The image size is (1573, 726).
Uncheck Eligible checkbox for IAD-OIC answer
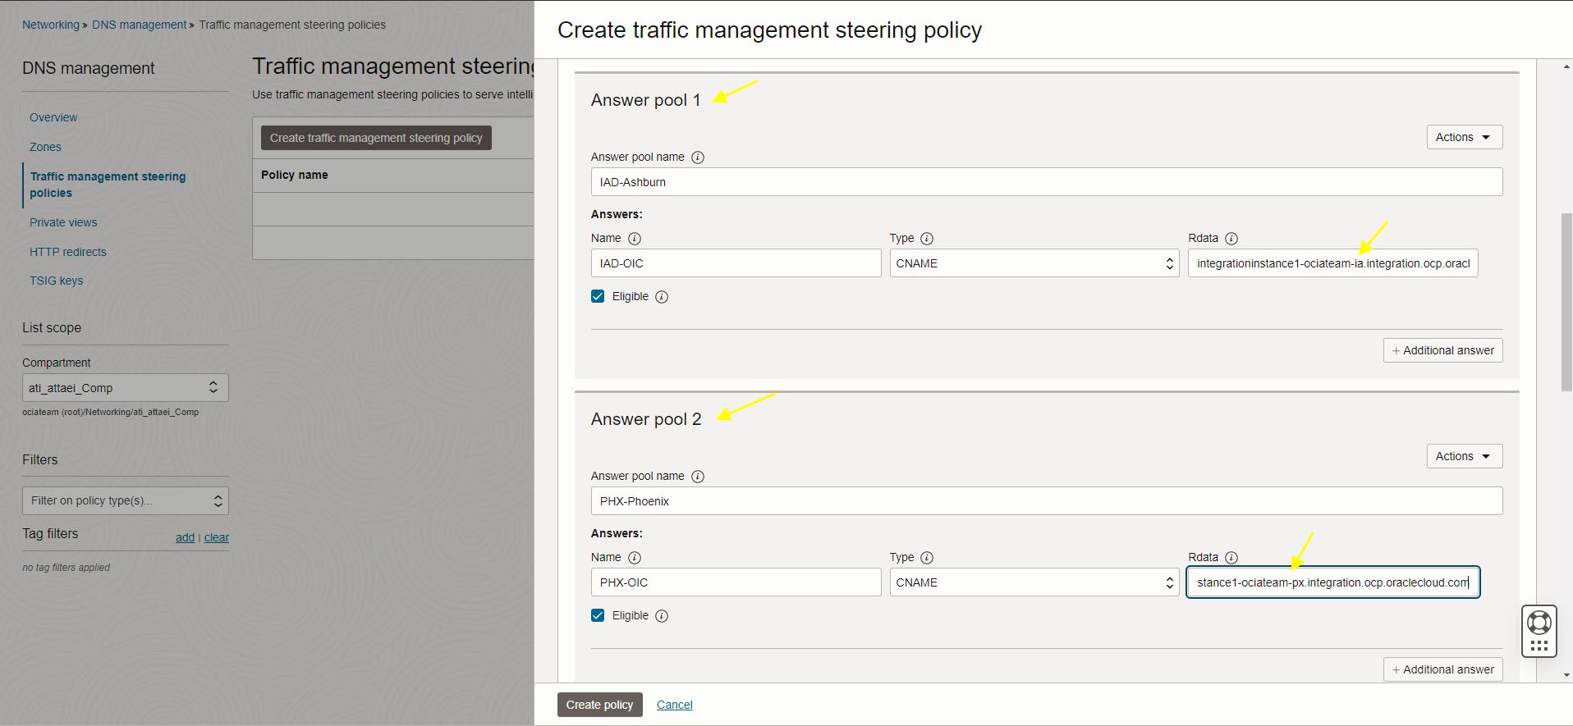(598, 296)
